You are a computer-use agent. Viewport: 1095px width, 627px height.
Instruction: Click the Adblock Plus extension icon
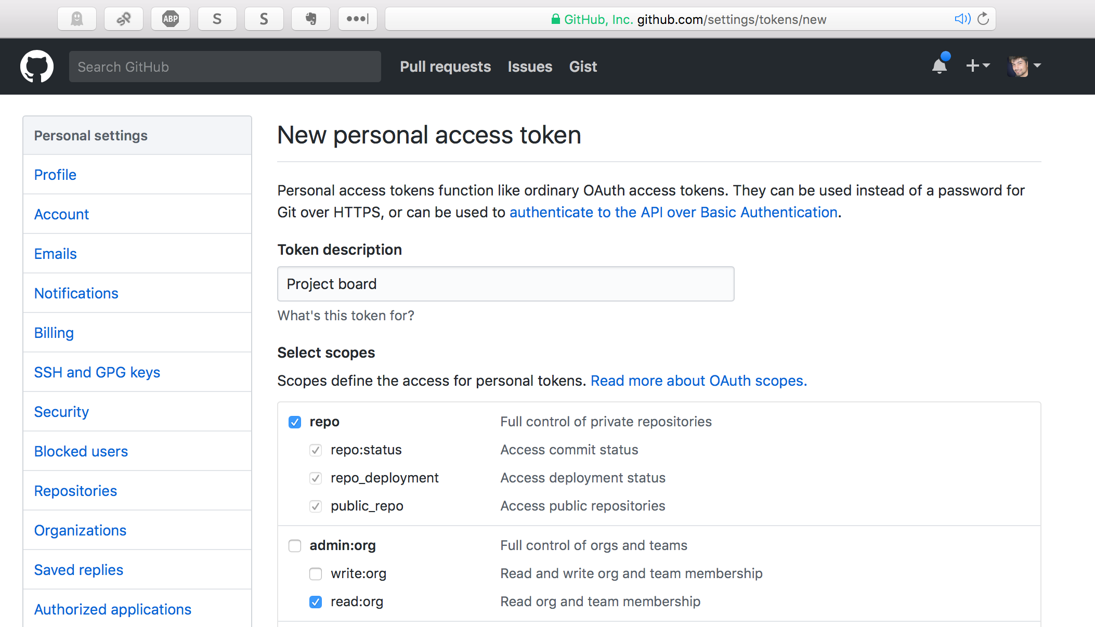170,19
